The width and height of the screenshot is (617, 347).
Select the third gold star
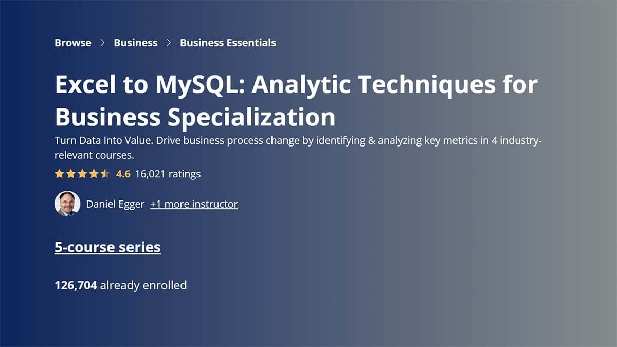click(83, 174)
